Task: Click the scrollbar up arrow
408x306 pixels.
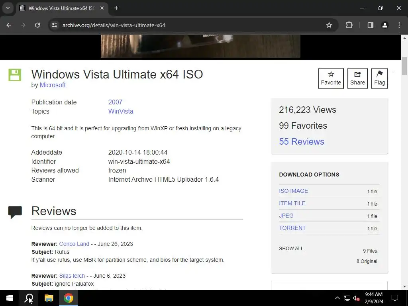Action: 404,38
